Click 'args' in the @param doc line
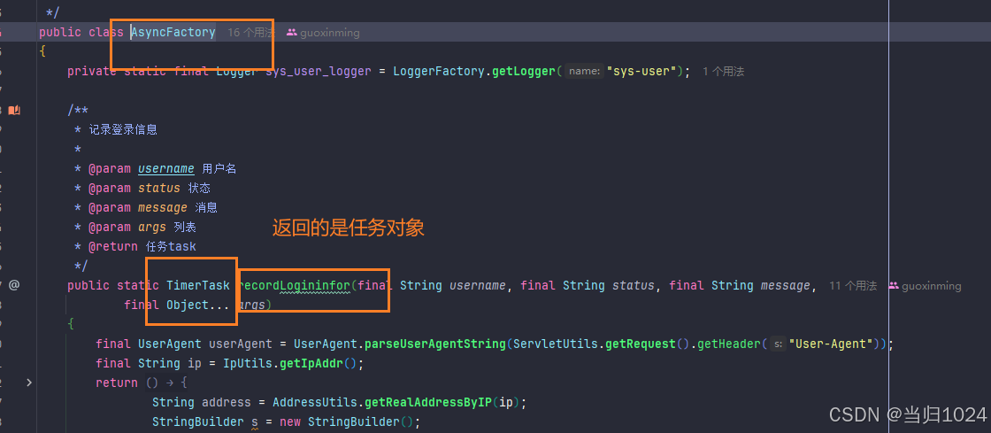This screenshot has width=991, height=433. click(x=152, y=227)
